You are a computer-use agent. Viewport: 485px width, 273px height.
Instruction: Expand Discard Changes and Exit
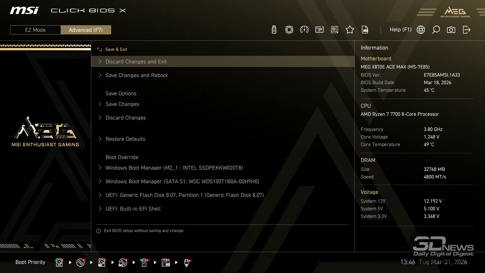click(136, 62)
